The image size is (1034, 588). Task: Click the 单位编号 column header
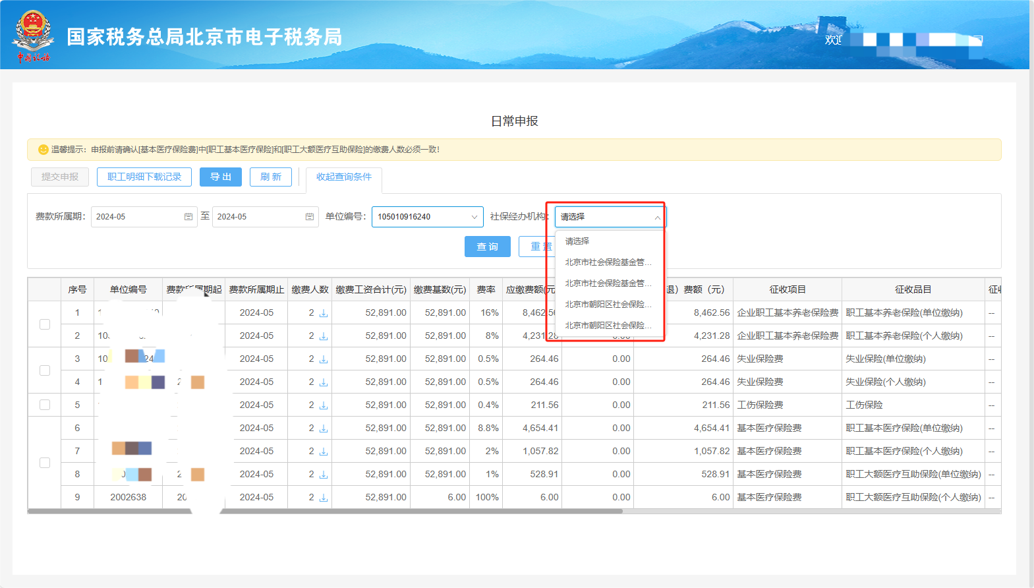pyautogui.click(x=129, y=289)
